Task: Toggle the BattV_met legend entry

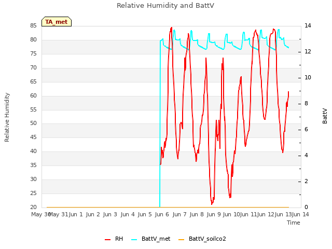Action: click(150, 239)
